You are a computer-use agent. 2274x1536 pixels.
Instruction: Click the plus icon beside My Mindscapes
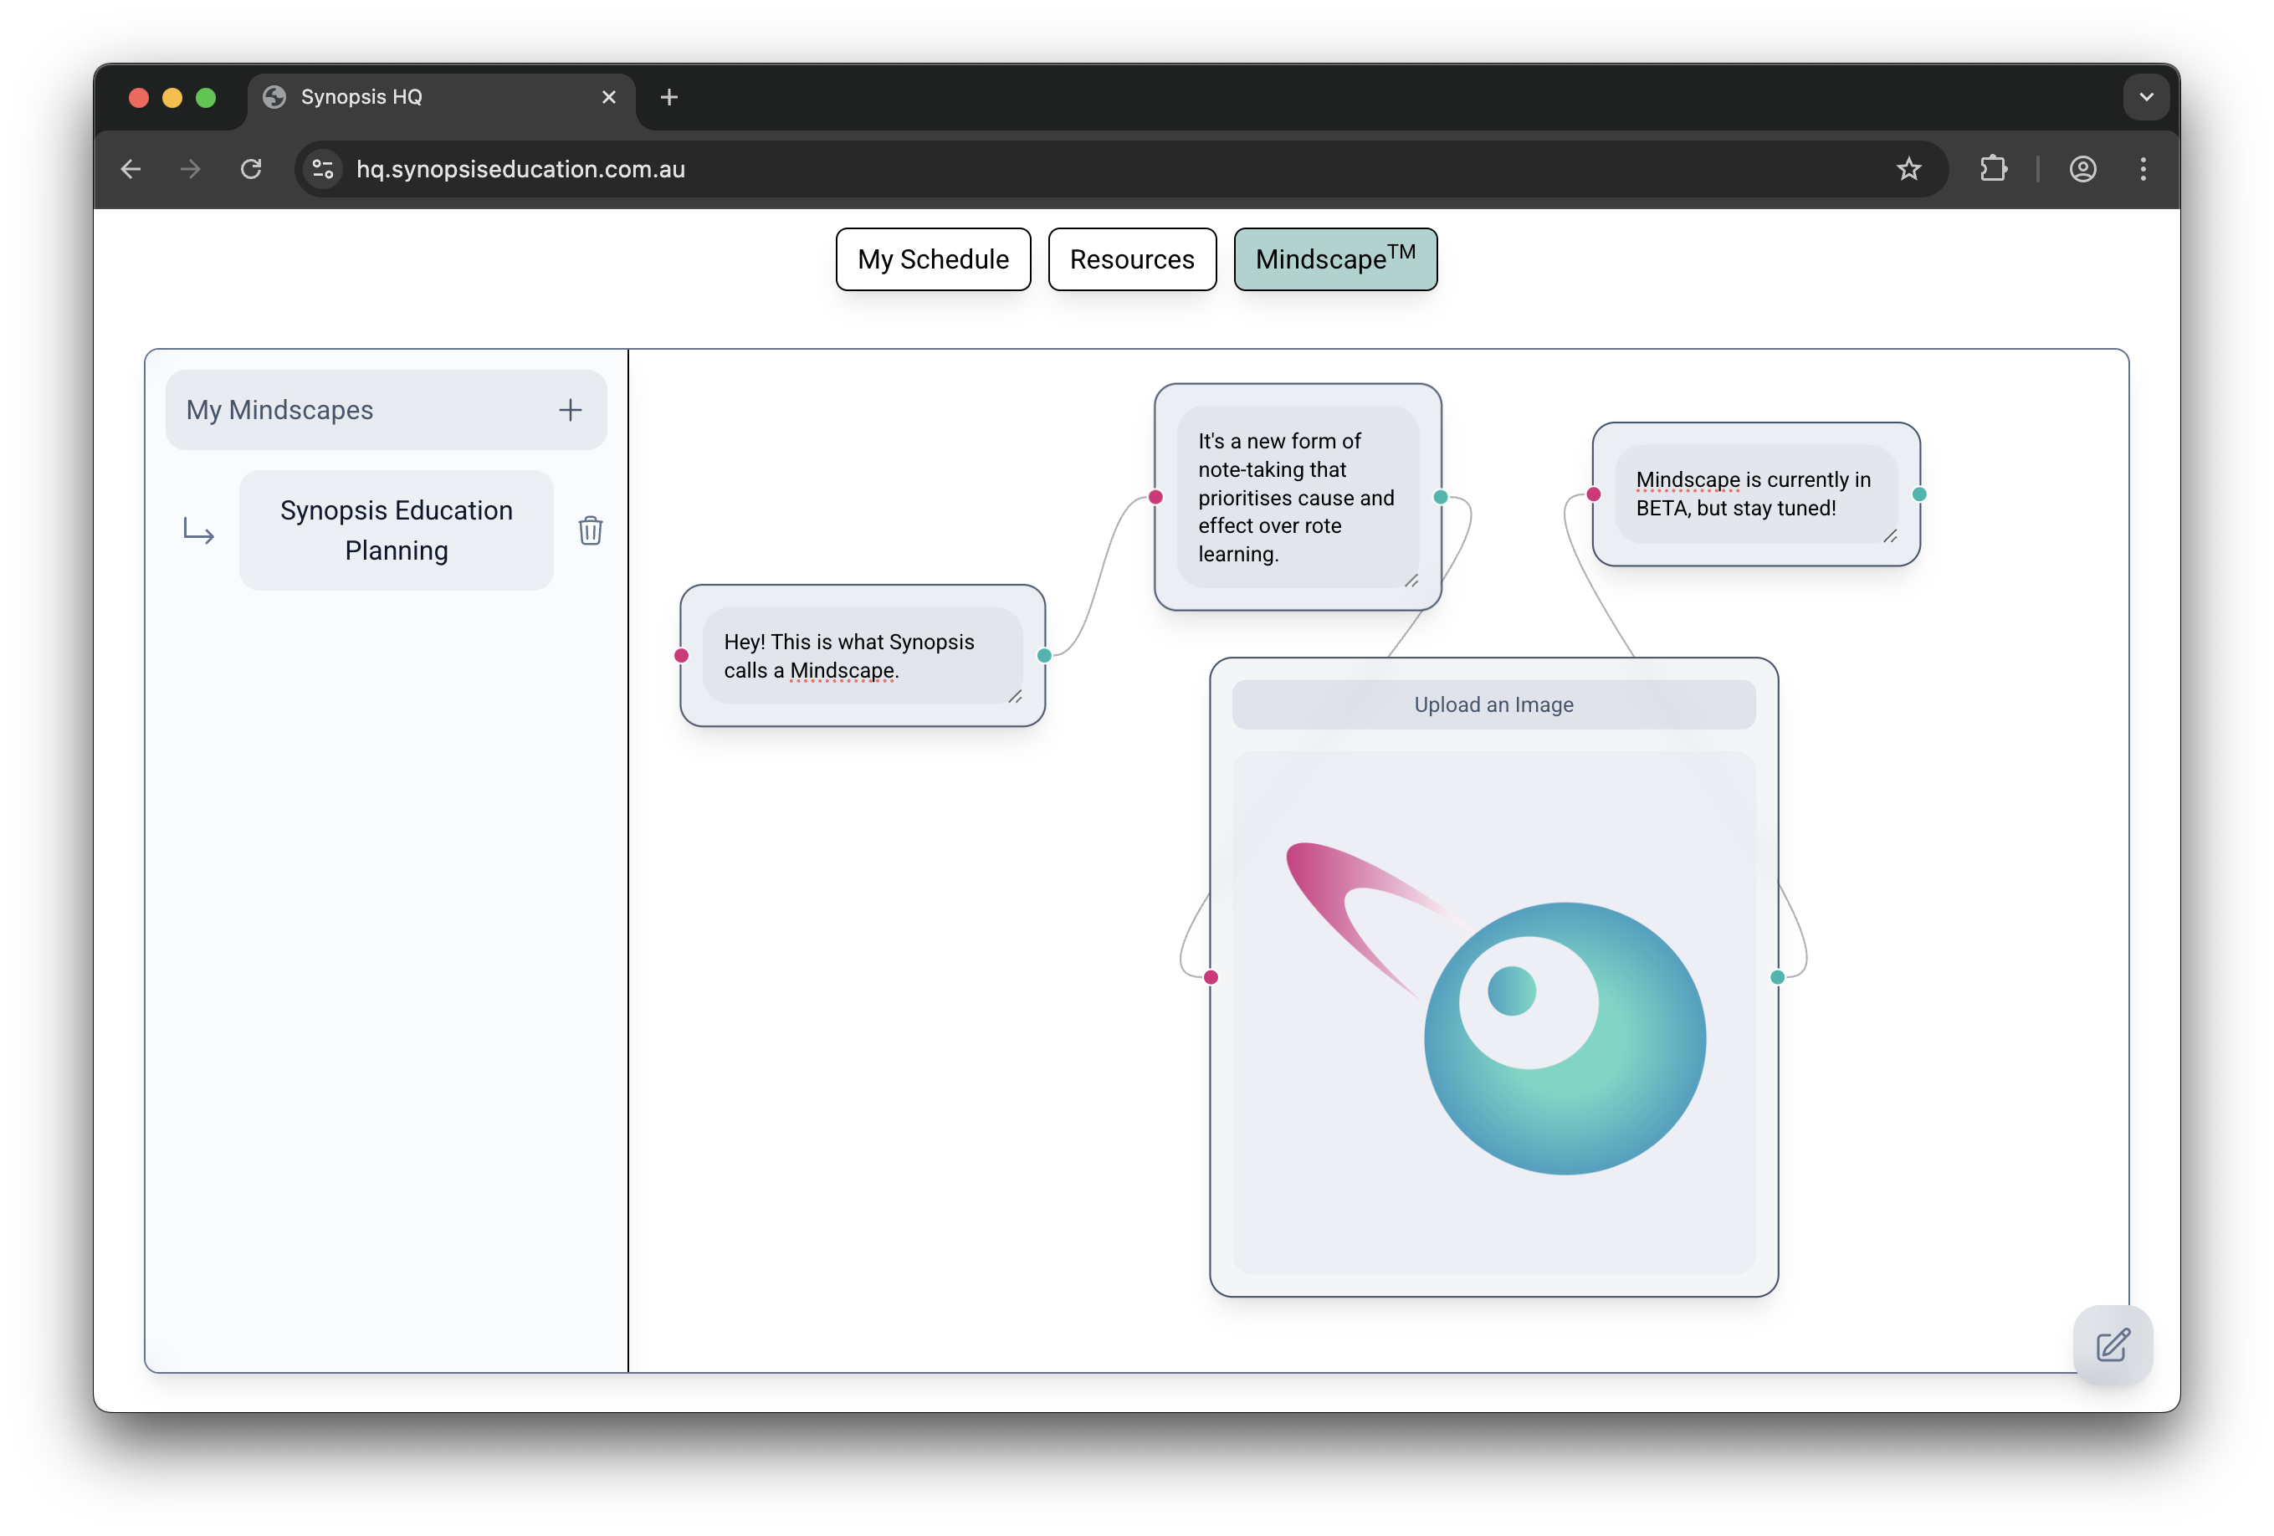[x=571, y=410]
